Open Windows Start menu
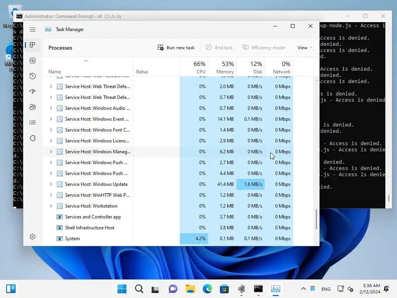 click(x=122, y=289)
